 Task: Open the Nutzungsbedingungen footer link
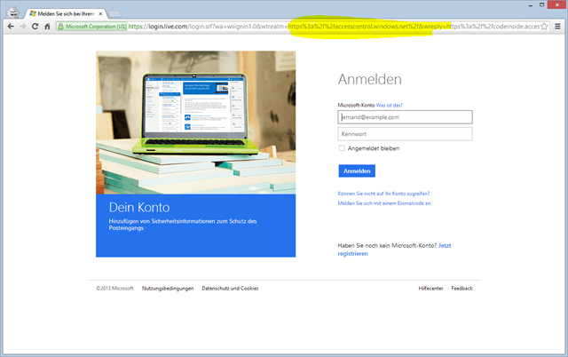pos(168,288)
